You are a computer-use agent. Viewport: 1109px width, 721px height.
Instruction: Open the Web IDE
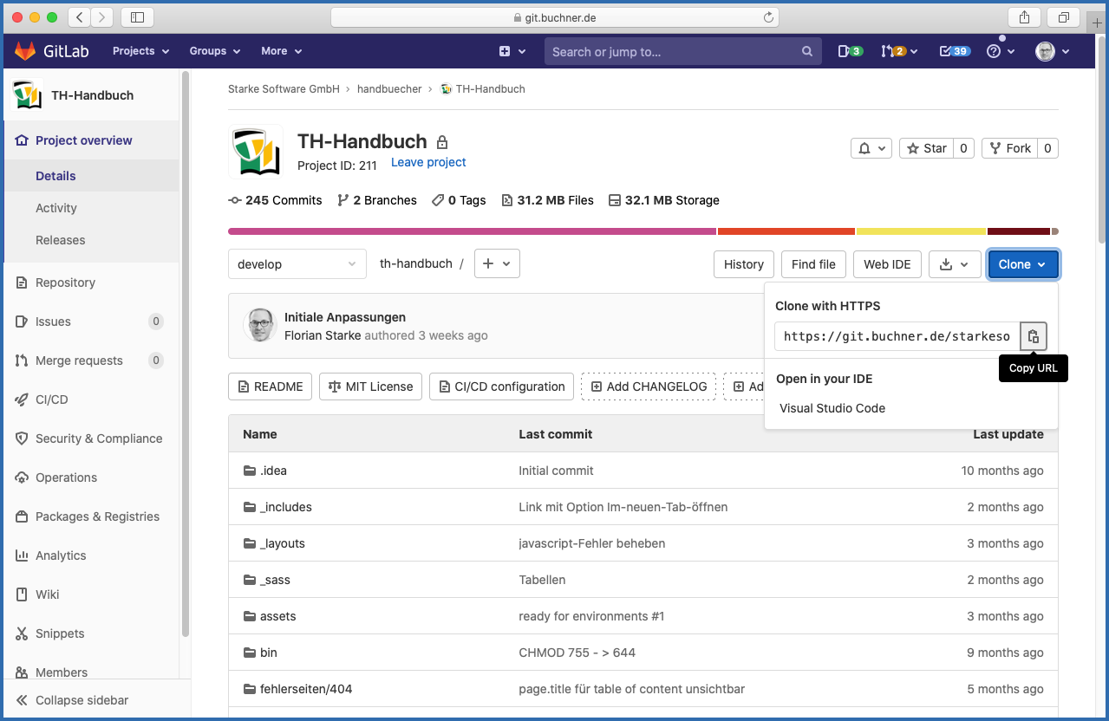coord(886,263)
